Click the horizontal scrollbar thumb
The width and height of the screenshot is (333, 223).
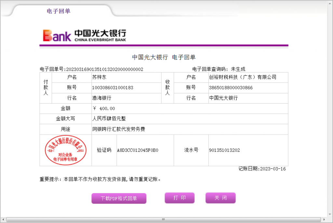click(164, 219)
